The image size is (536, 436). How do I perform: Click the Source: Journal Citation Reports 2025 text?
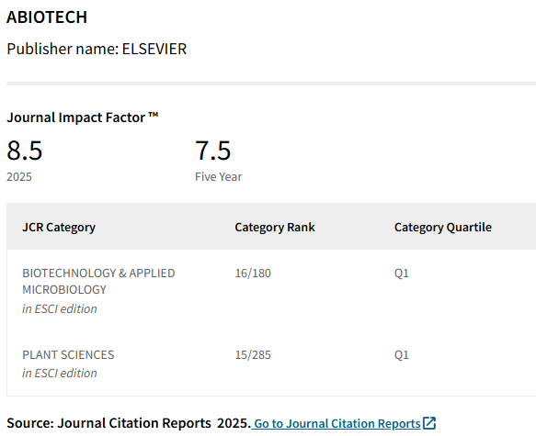tap(129, 423)
